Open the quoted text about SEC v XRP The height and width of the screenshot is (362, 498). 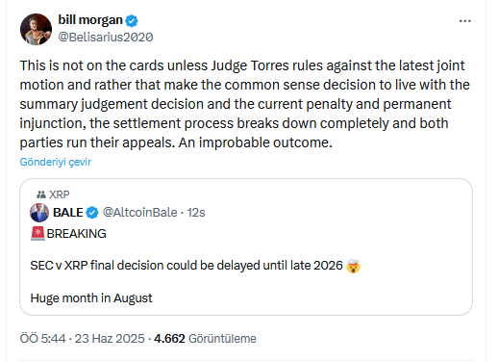pyautogui.click(x=187, y=266)
